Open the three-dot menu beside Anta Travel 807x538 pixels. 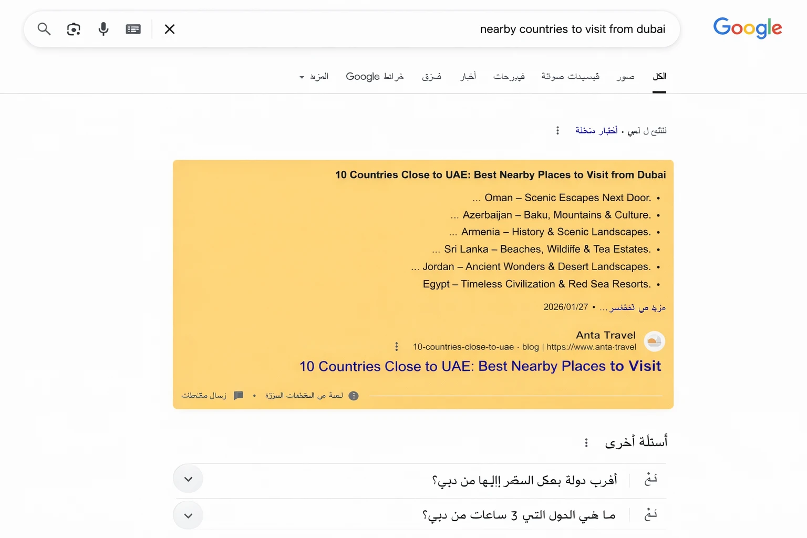click(396, 346)
